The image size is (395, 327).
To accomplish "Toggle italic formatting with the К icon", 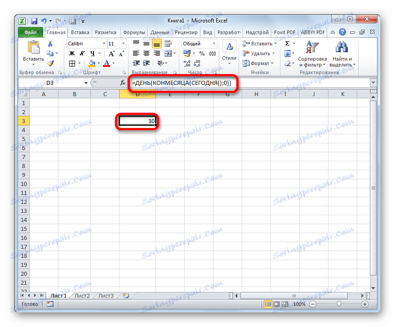I will click(x=82, y=53).
